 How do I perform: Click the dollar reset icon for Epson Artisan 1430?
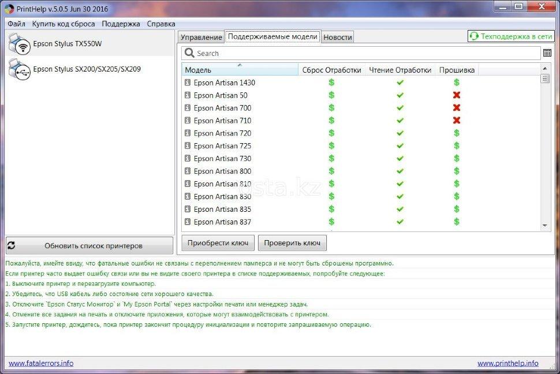pyautogui.click(x=331, y=83)
